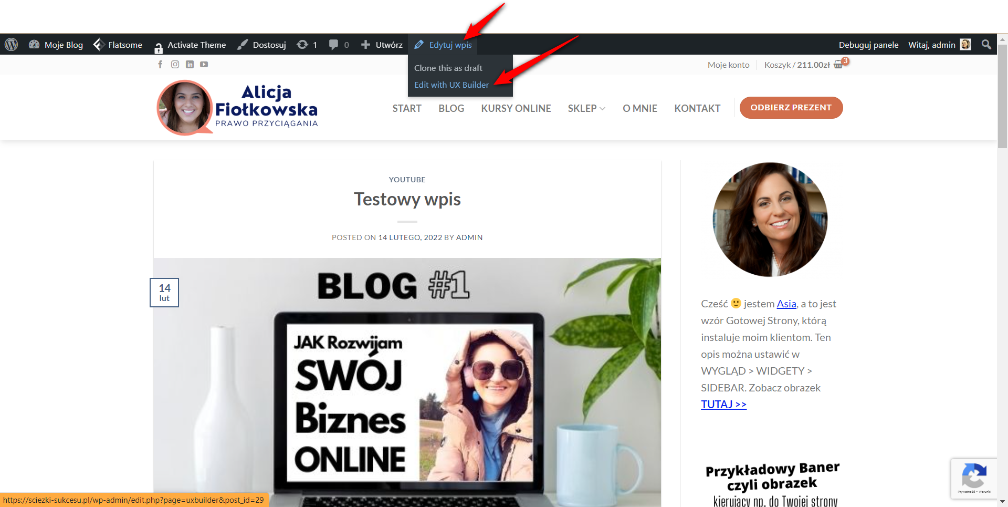
Task: Open the YouTube social icon
Action: pyautogui.click(x=204, y=64)
